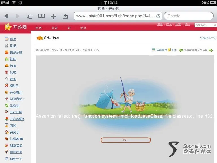217x163 pixels.
Task: Click the 鱼塘屏保 screensaver icon
Action: coord(153,50)
